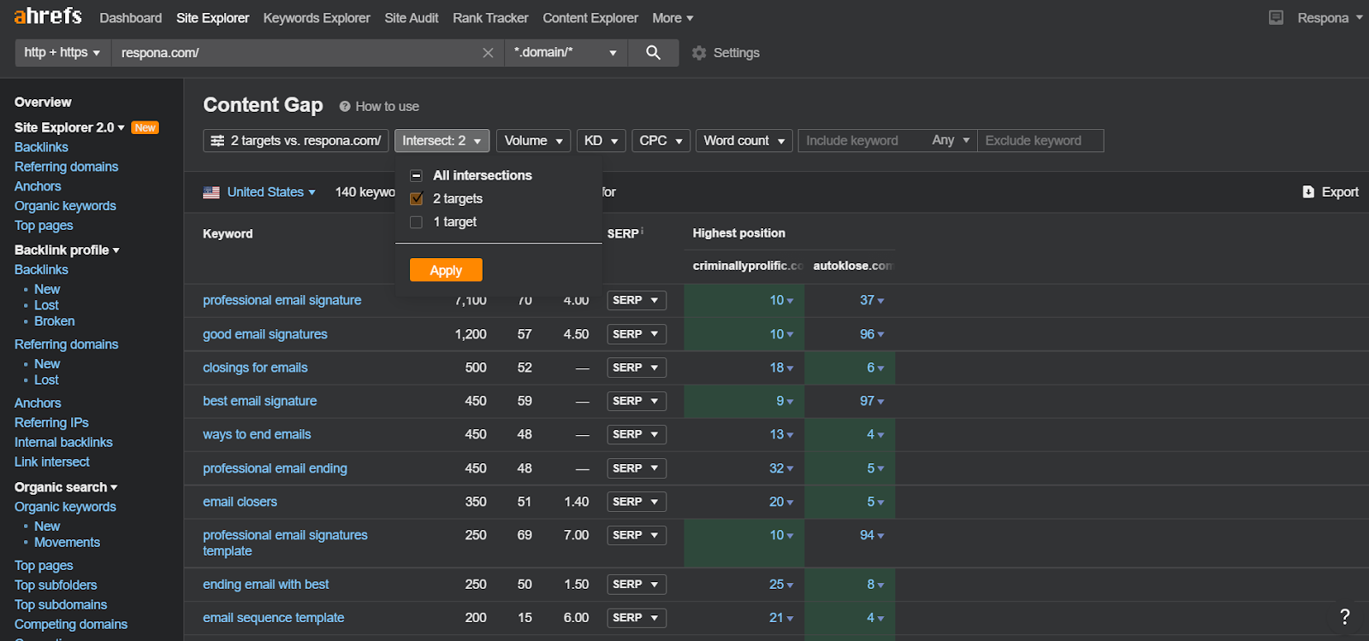Open Keywords Explorer

[317, 18]
